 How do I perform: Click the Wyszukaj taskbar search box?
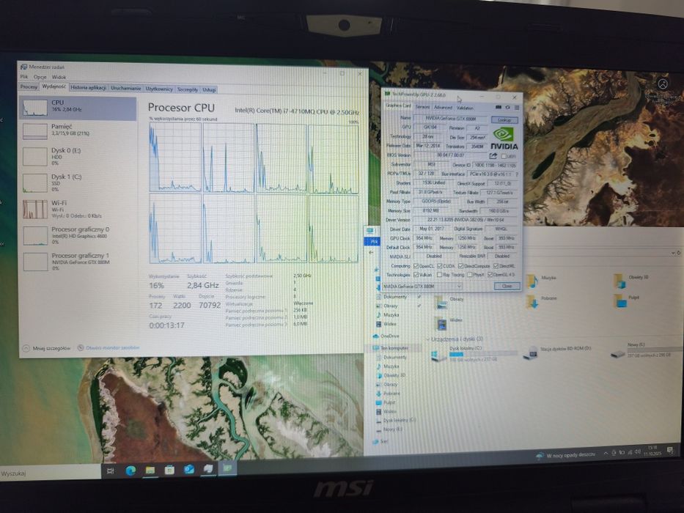coord(50,473)
